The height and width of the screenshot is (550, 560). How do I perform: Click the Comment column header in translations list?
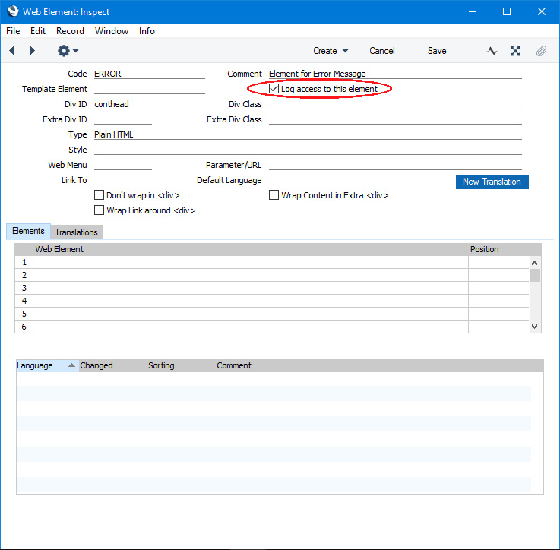pos(234,365)
